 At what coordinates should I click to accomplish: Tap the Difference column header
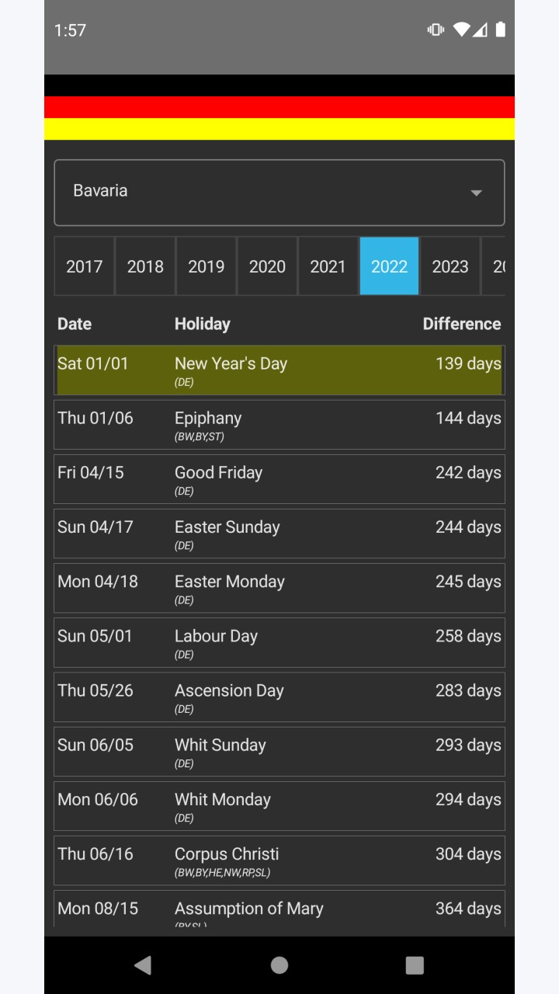[462, 324]
